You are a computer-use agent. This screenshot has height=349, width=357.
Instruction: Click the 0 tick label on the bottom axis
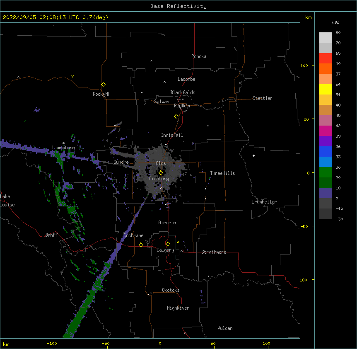(x=160, y=343)
